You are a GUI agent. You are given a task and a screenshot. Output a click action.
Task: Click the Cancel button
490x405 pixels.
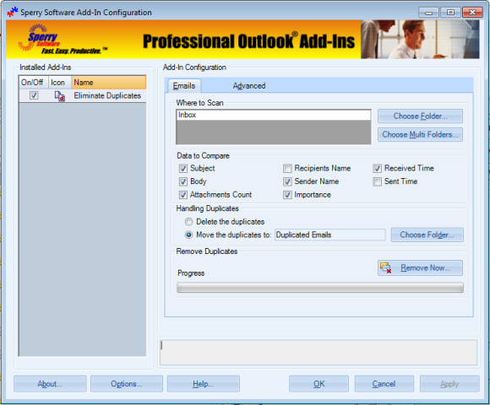pyautogui.click(x=384, y=384)
